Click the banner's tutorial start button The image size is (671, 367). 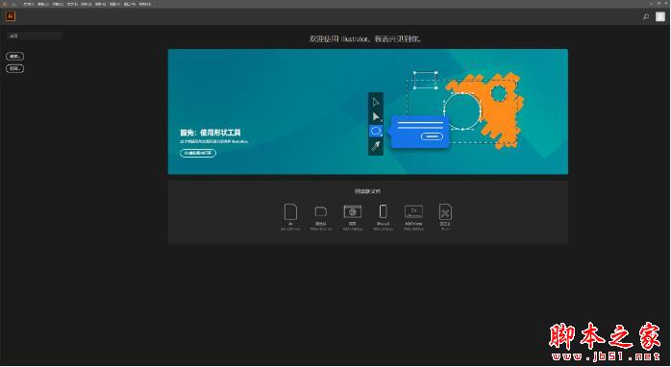(x=198, y=153)
